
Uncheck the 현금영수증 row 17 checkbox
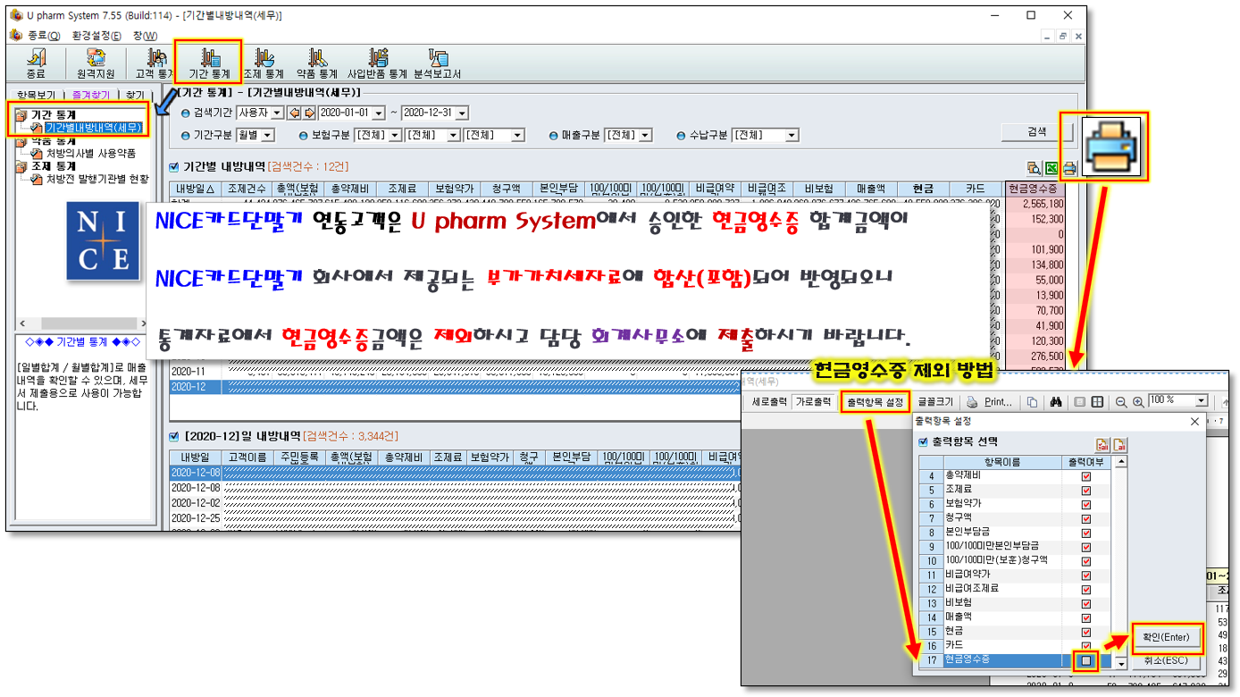click(1085, 660)
